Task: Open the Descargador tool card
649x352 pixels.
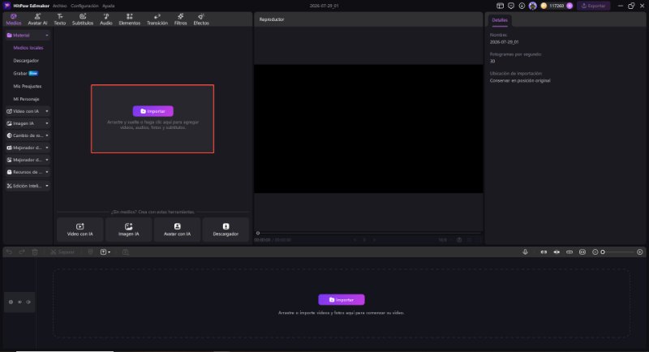Action: coord(226,230)
